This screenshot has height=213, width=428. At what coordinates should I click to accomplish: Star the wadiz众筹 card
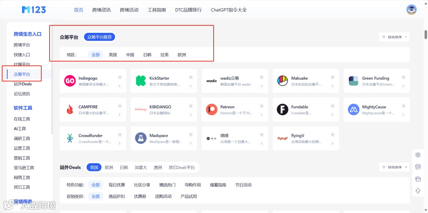pos(262,77)
